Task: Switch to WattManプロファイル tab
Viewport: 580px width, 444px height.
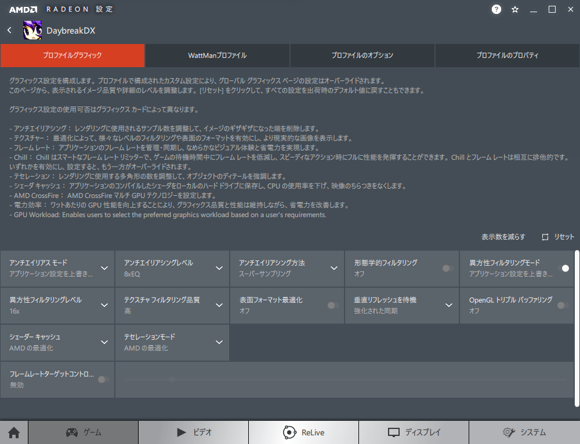Action: (x=217, y=56)
